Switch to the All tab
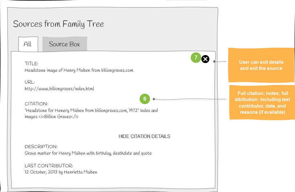Image resolution: width=295 pixels, height=192 pixels. [28, 44]
